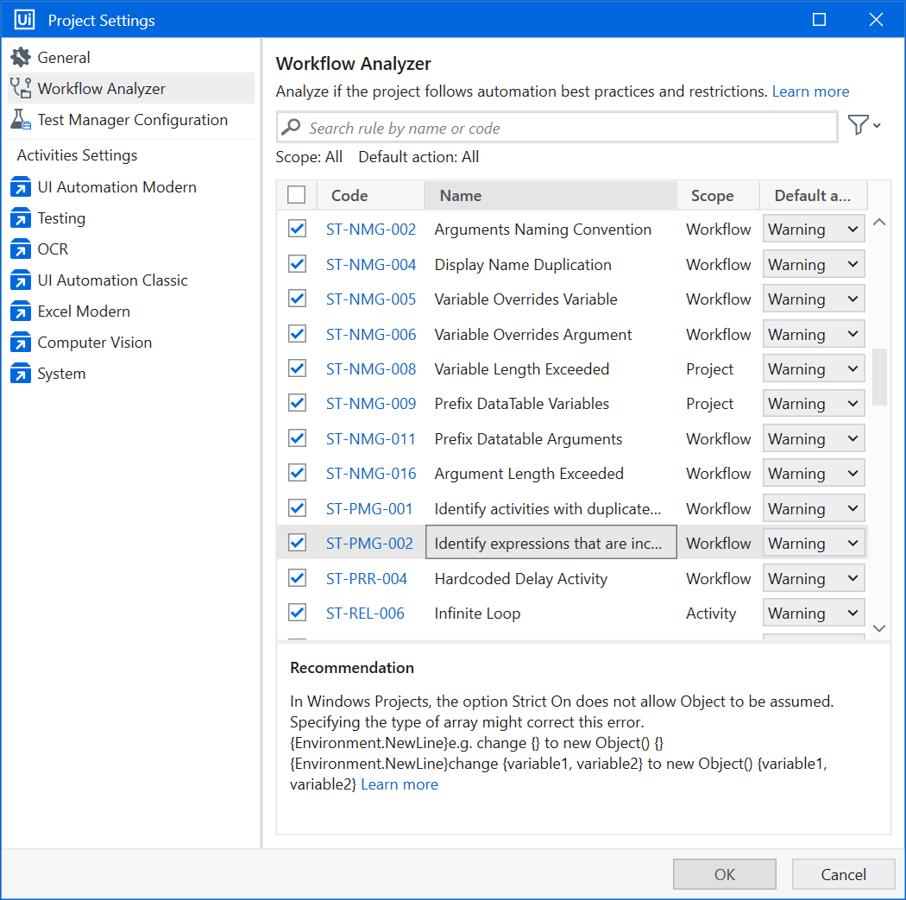This screenshot has width=906, height=900.
Task: Open the rule filter funnel icon
Action: [x=863, y=126]
